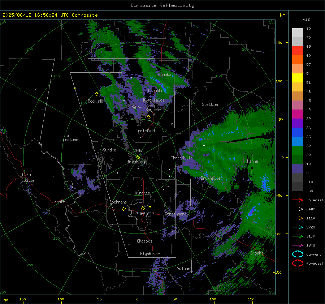Screen dimensions: 325x304
Task: Click the Sundre city label
Action: coord(109,150)
